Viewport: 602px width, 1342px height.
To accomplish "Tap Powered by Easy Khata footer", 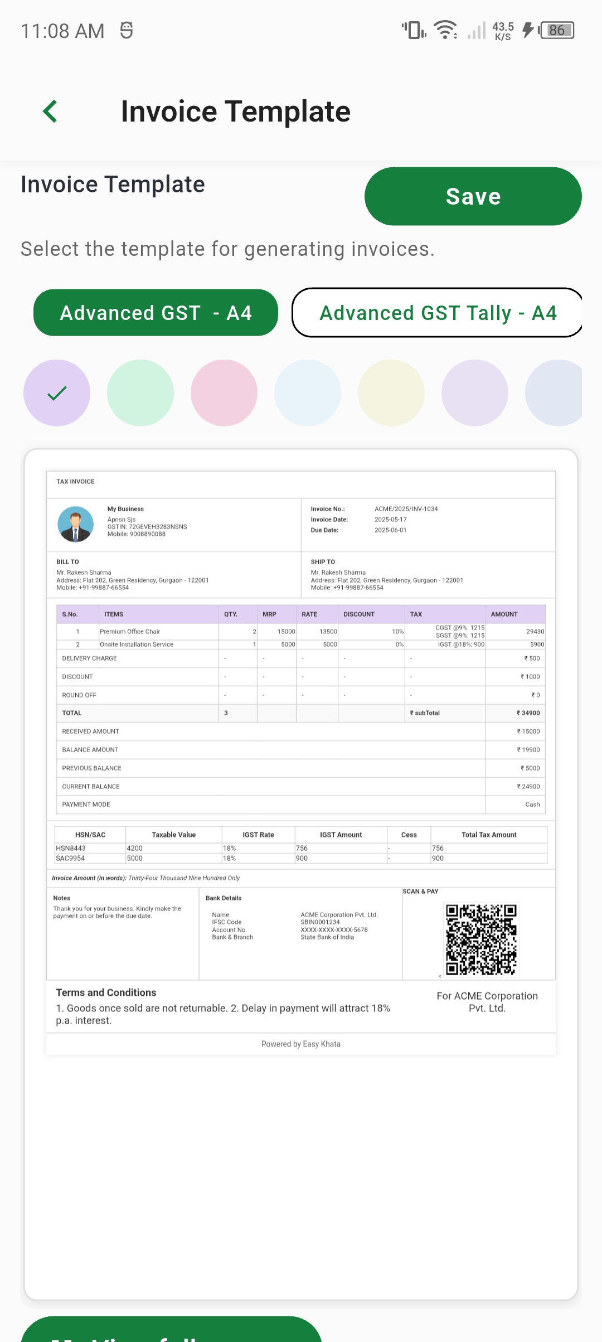I will [x=301, y=1044].
